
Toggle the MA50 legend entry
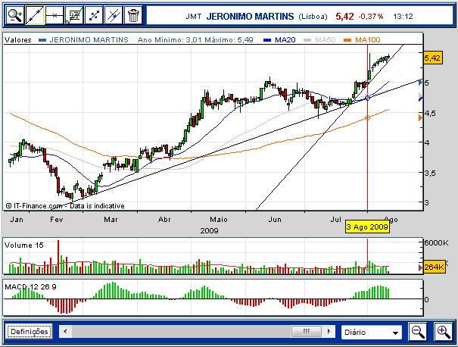coord(319,39)
